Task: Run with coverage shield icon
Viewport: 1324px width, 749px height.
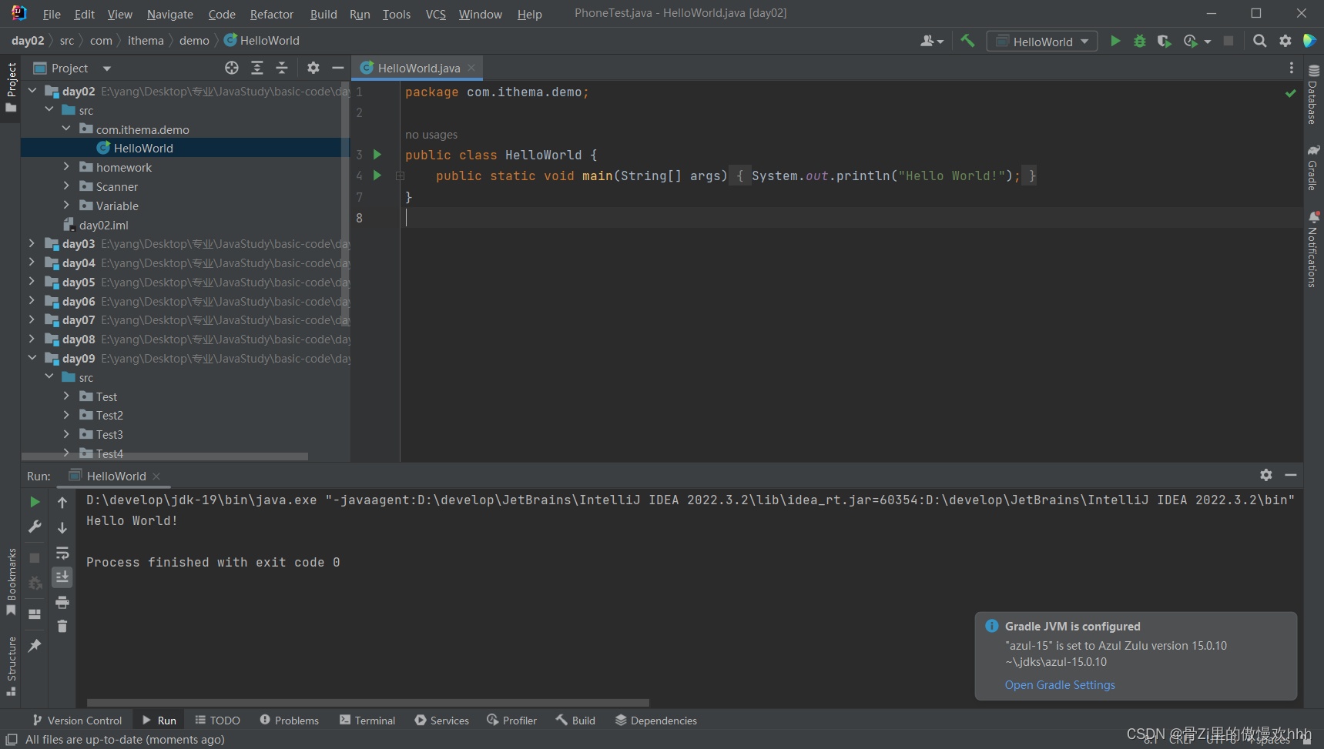Action: pos(1164,41)
